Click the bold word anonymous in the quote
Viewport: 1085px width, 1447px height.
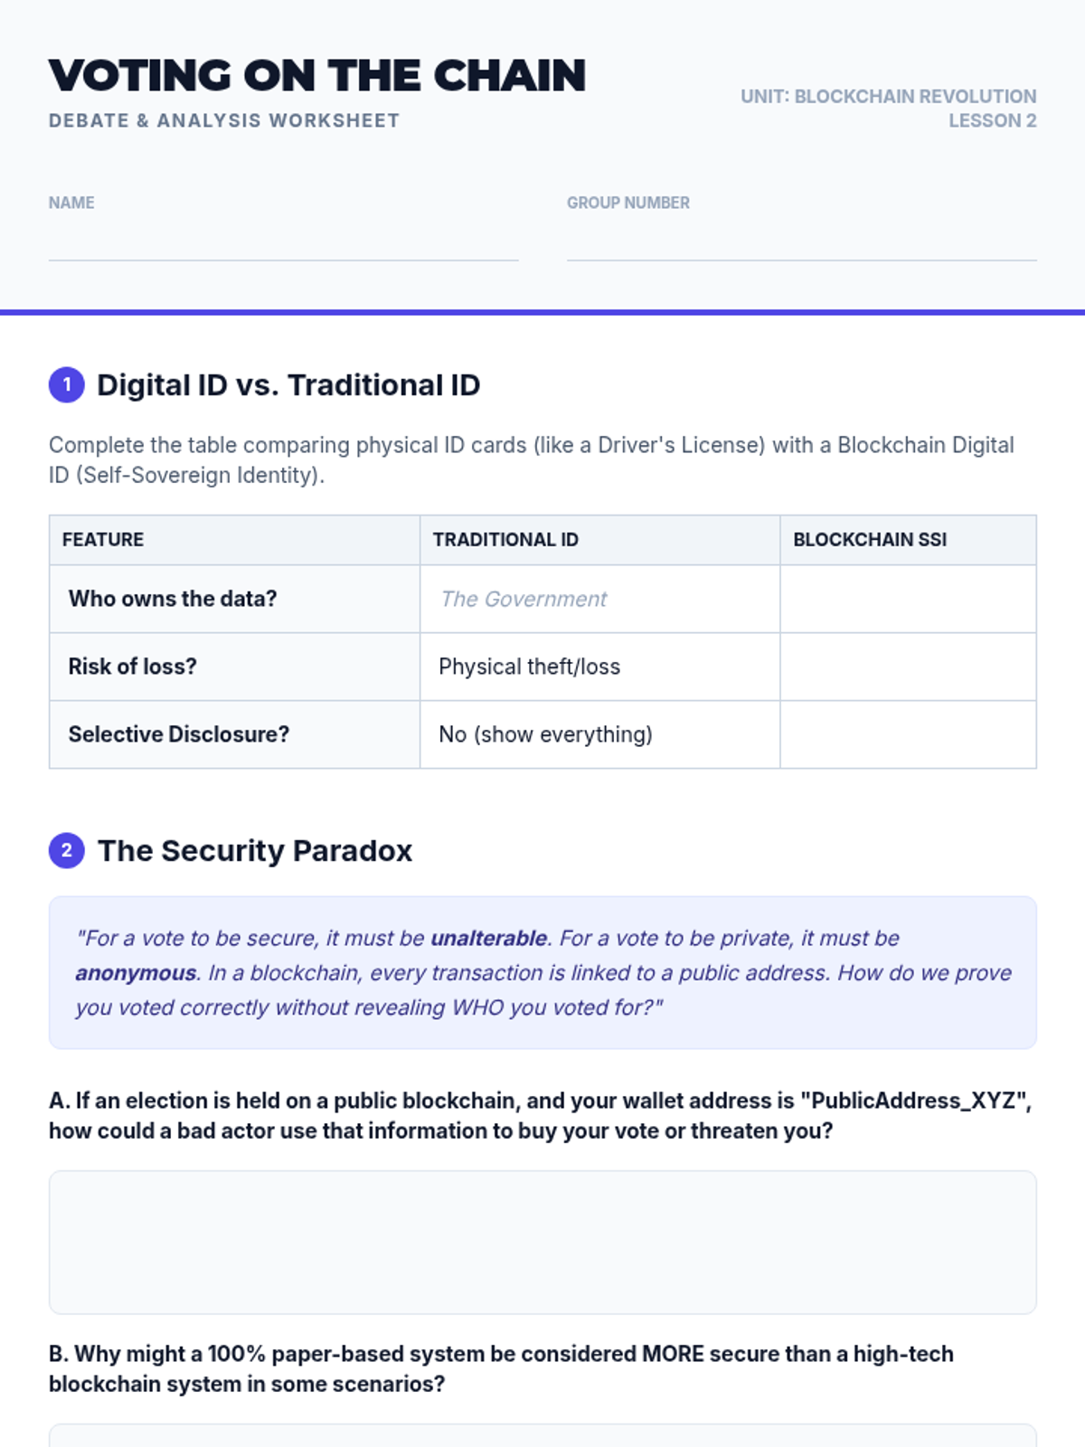point(136,973)
